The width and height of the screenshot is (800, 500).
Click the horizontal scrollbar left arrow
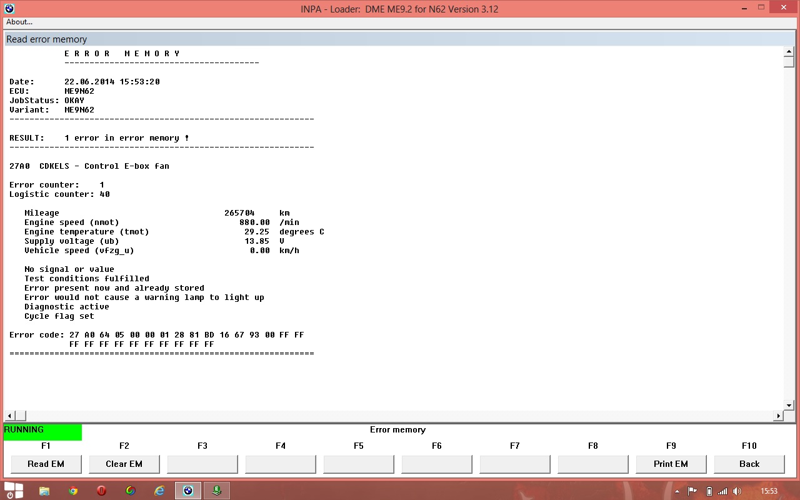click(x=9, y=416)
